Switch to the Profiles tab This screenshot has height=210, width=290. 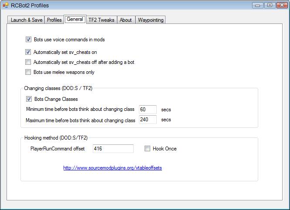point(54,20)
